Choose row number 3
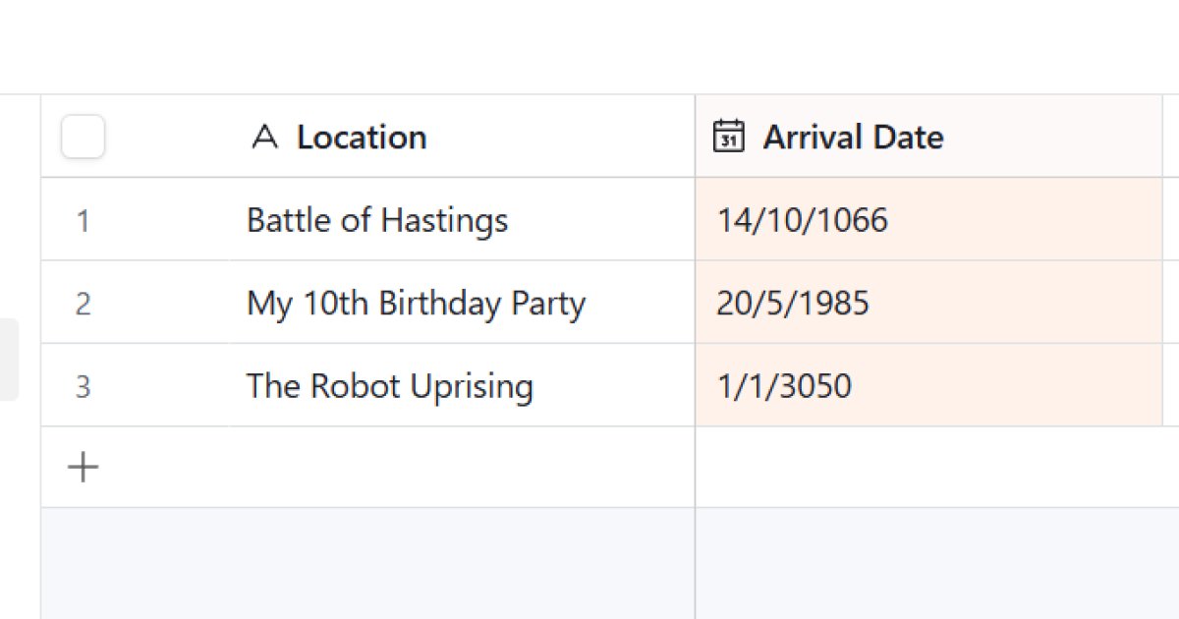The image size is (1179, 619). tap(83, 386)
